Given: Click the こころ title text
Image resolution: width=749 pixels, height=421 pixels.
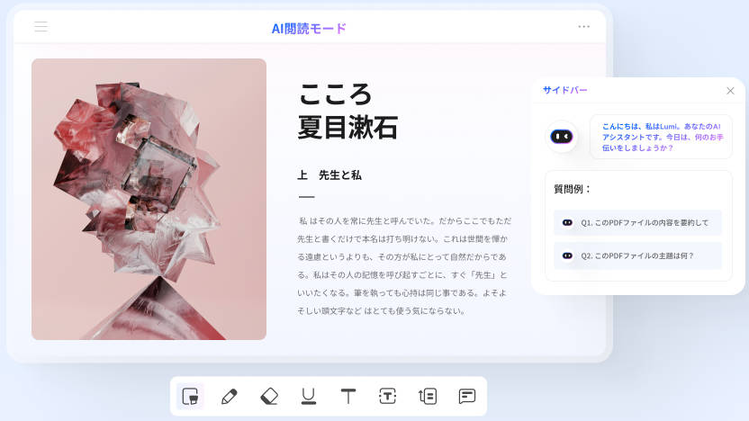Looking at the screenshot, I should [335, 94].
